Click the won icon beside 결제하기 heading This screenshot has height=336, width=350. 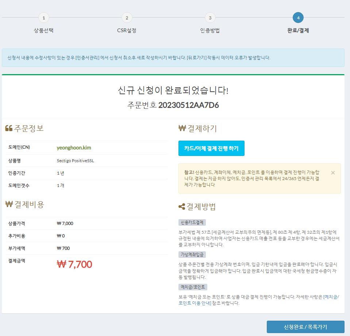point(182,129)
